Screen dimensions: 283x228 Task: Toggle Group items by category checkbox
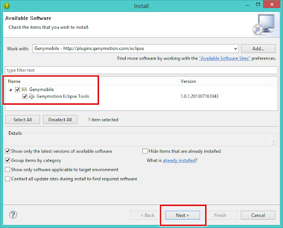[x=8, y=160]
